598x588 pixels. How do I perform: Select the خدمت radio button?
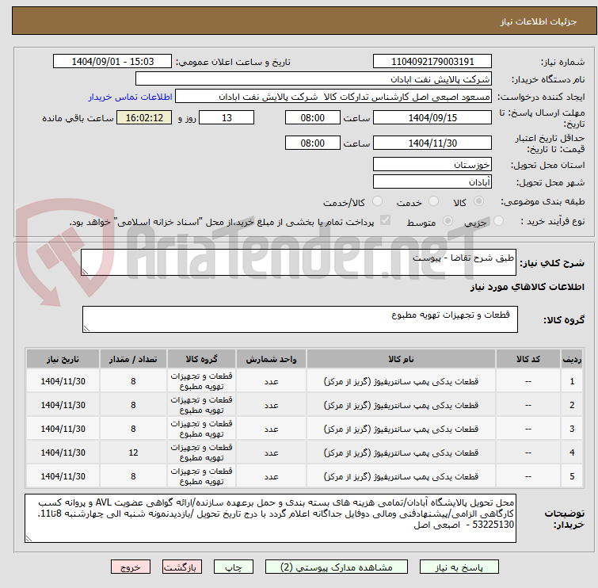[x=433, y=201]
